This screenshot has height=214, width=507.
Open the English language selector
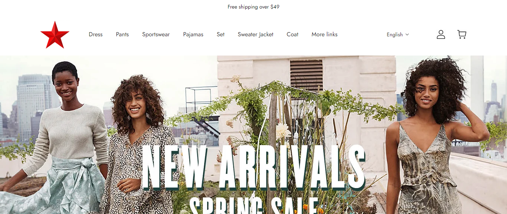click(398, 34)
